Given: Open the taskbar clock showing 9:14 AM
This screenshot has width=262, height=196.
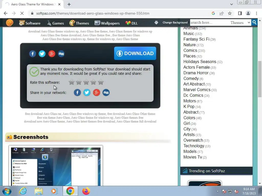Looking at the screenshot, I should 249,191.
